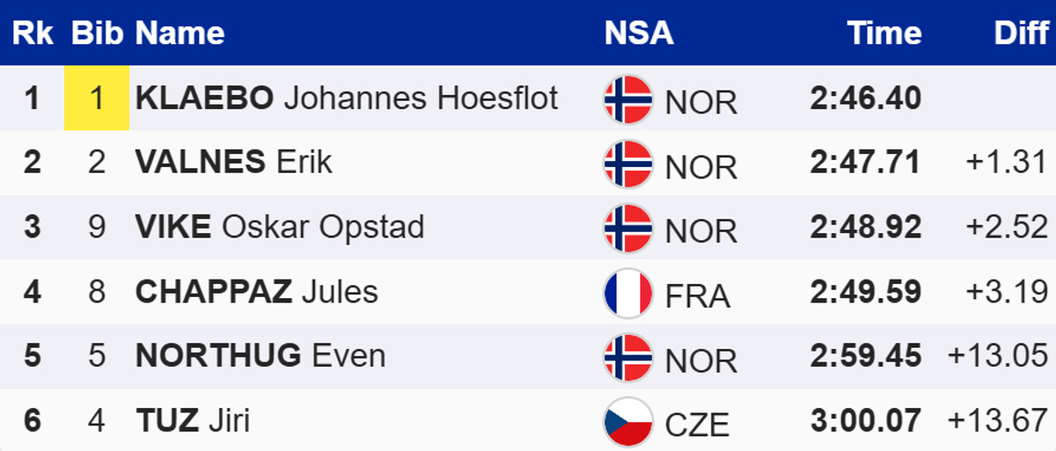Sort by the Time column header
Screen dimensions: 1056x451
884,33
